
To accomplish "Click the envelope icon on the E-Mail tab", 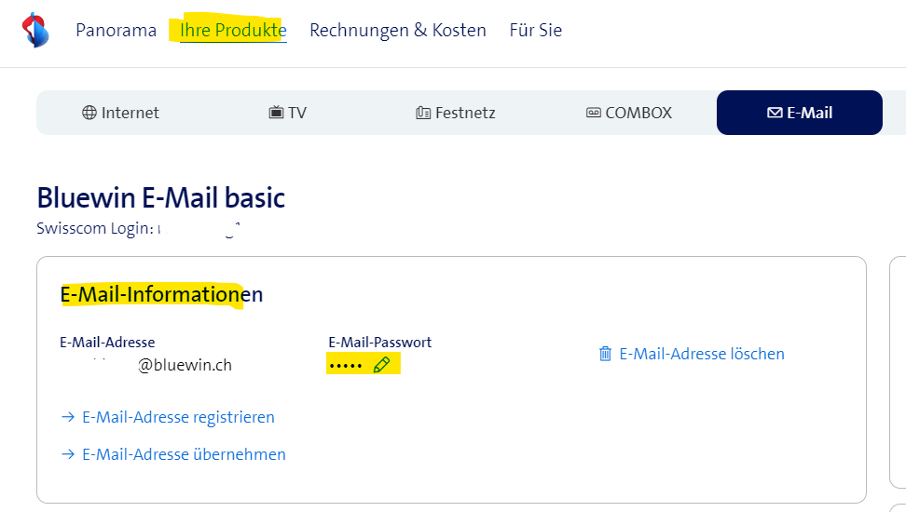I will [x=775, y=113].
